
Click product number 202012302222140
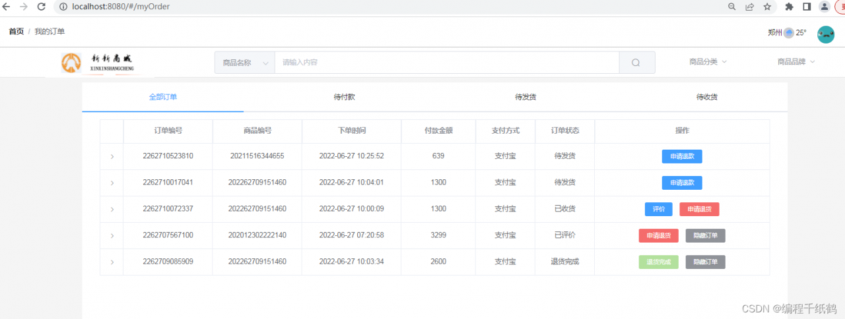coord(257,235)
